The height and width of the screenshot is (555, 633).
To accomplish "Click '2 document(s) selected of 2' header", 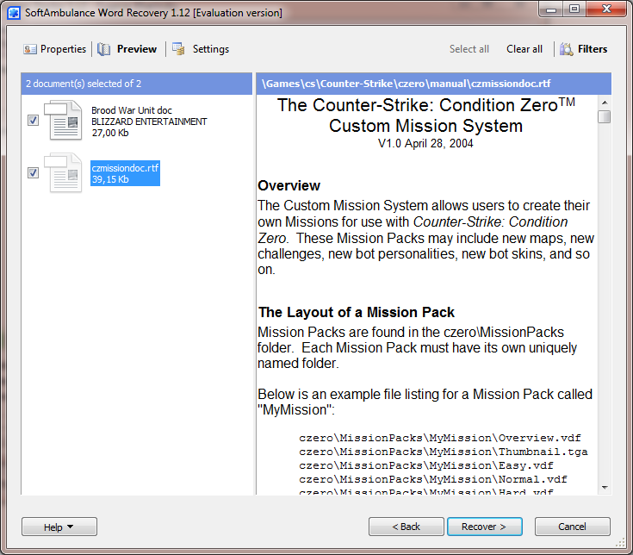I will [84, 84].
